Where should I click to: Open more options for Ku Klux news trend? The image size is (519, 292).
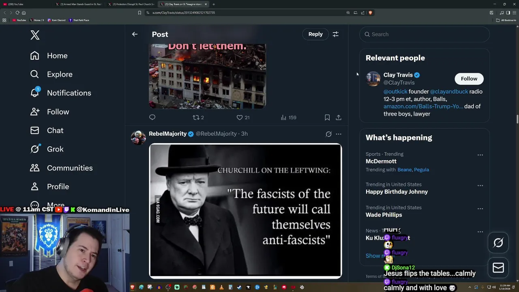point(480,232)
